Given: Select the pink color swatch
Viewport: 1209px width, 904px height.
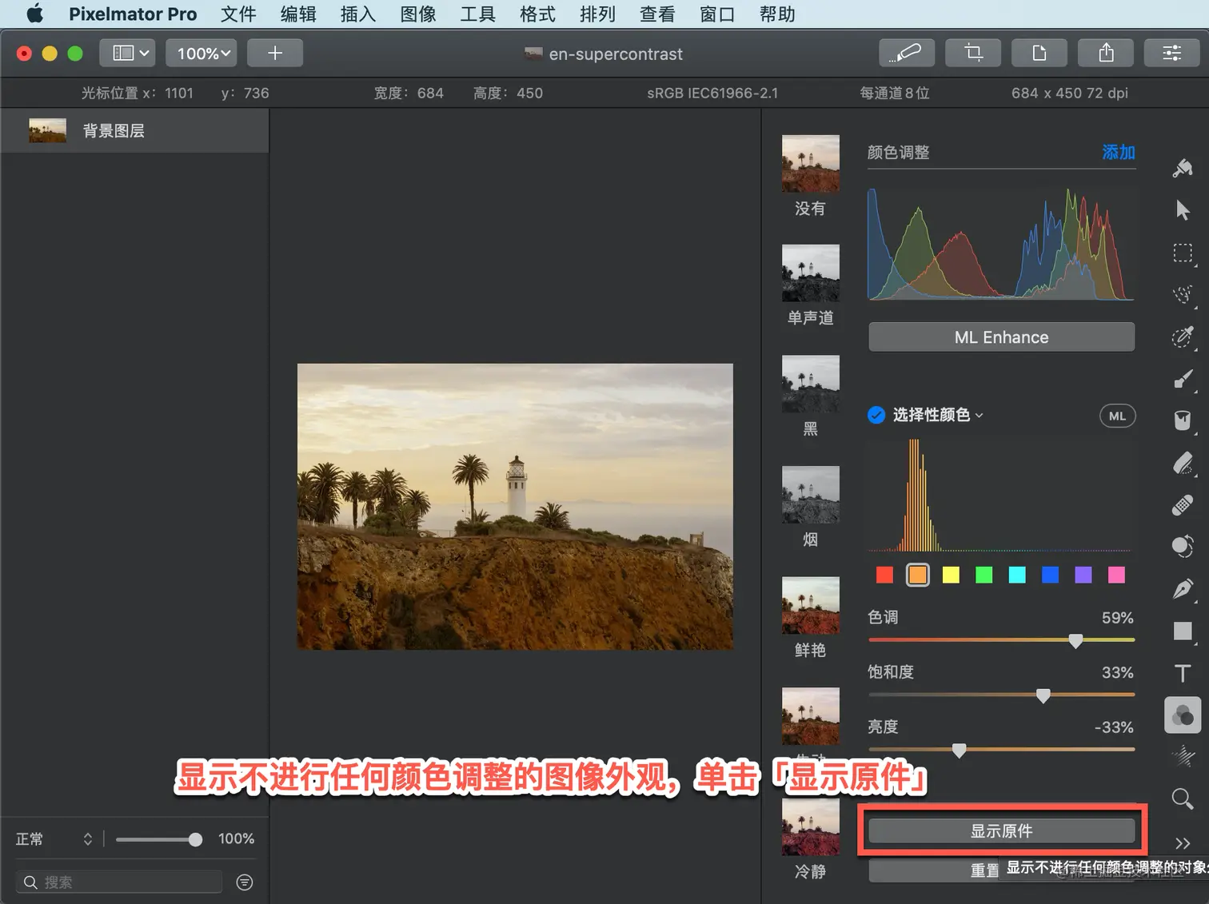Looking at the screenshot, I should [x=1117, y=575].
